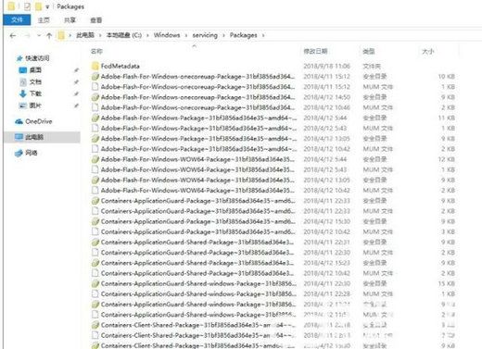Click the catalog icon of the 15 KB ApplicationGuard-Shared-windows file
Viewport: 482px width, 349px height.
95,283
